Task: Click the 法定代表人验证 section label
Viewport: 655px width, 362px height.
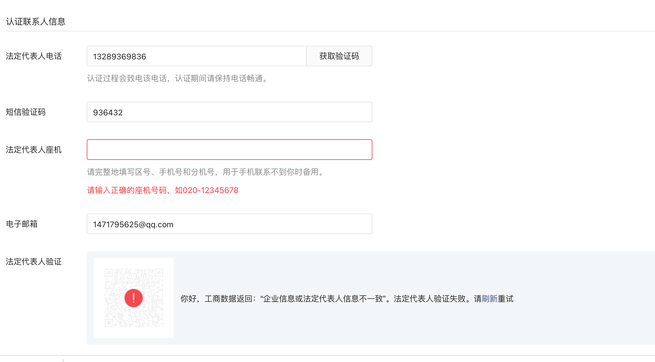Action: coord(34,262)
